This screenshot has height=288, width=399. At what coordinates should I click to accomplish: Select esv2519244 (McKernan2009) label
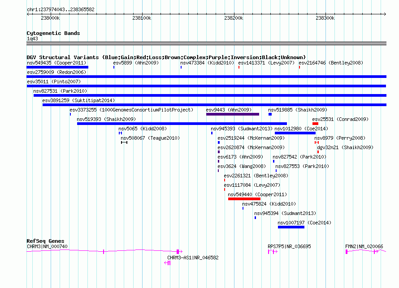tap(251, 138)
